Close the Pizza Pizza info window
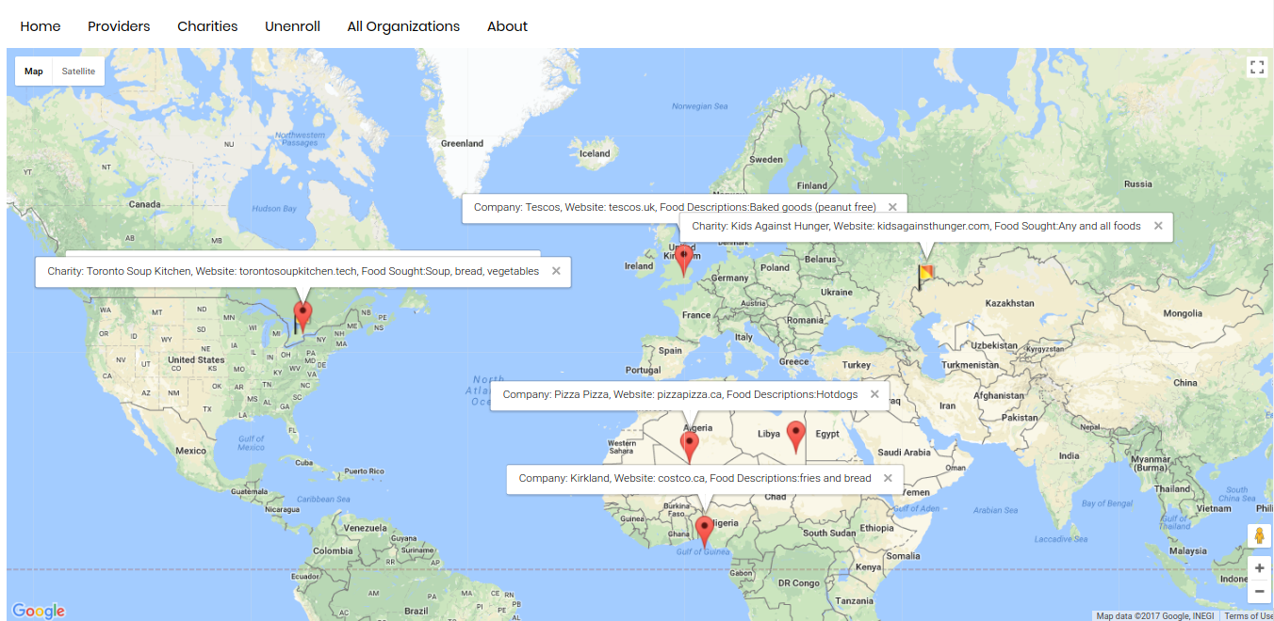This screenshot has width=1274, height=621. [874, 394]
